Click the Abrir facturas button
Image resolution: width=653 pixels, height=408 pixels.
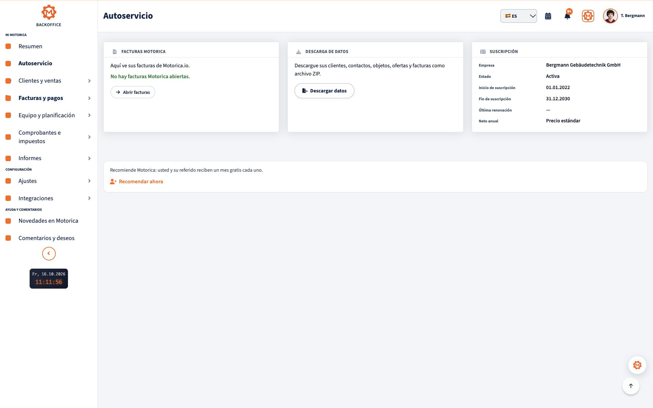click(x=133, y=92)
